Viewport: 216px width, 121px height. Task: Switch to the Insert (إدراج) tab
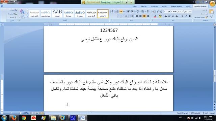[188, 6]
